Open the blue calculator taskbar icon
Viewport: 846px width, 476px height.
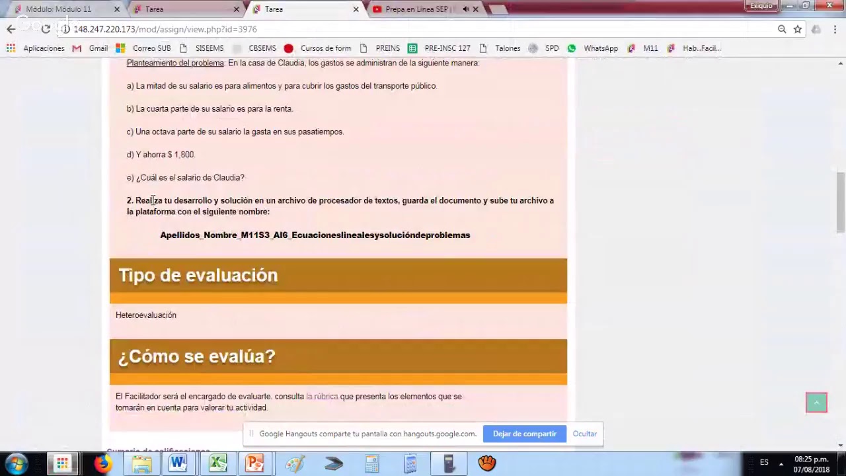click(410, 463)
